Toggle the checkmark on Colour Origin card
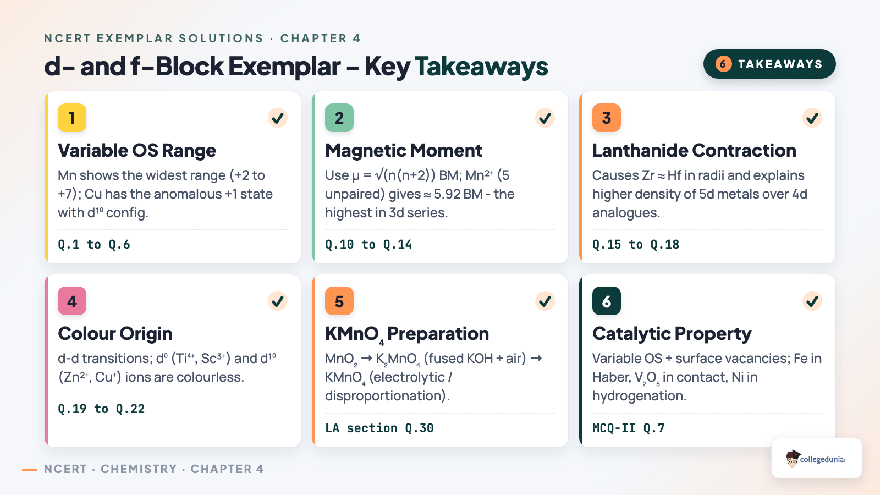 (x=278, y=301)
